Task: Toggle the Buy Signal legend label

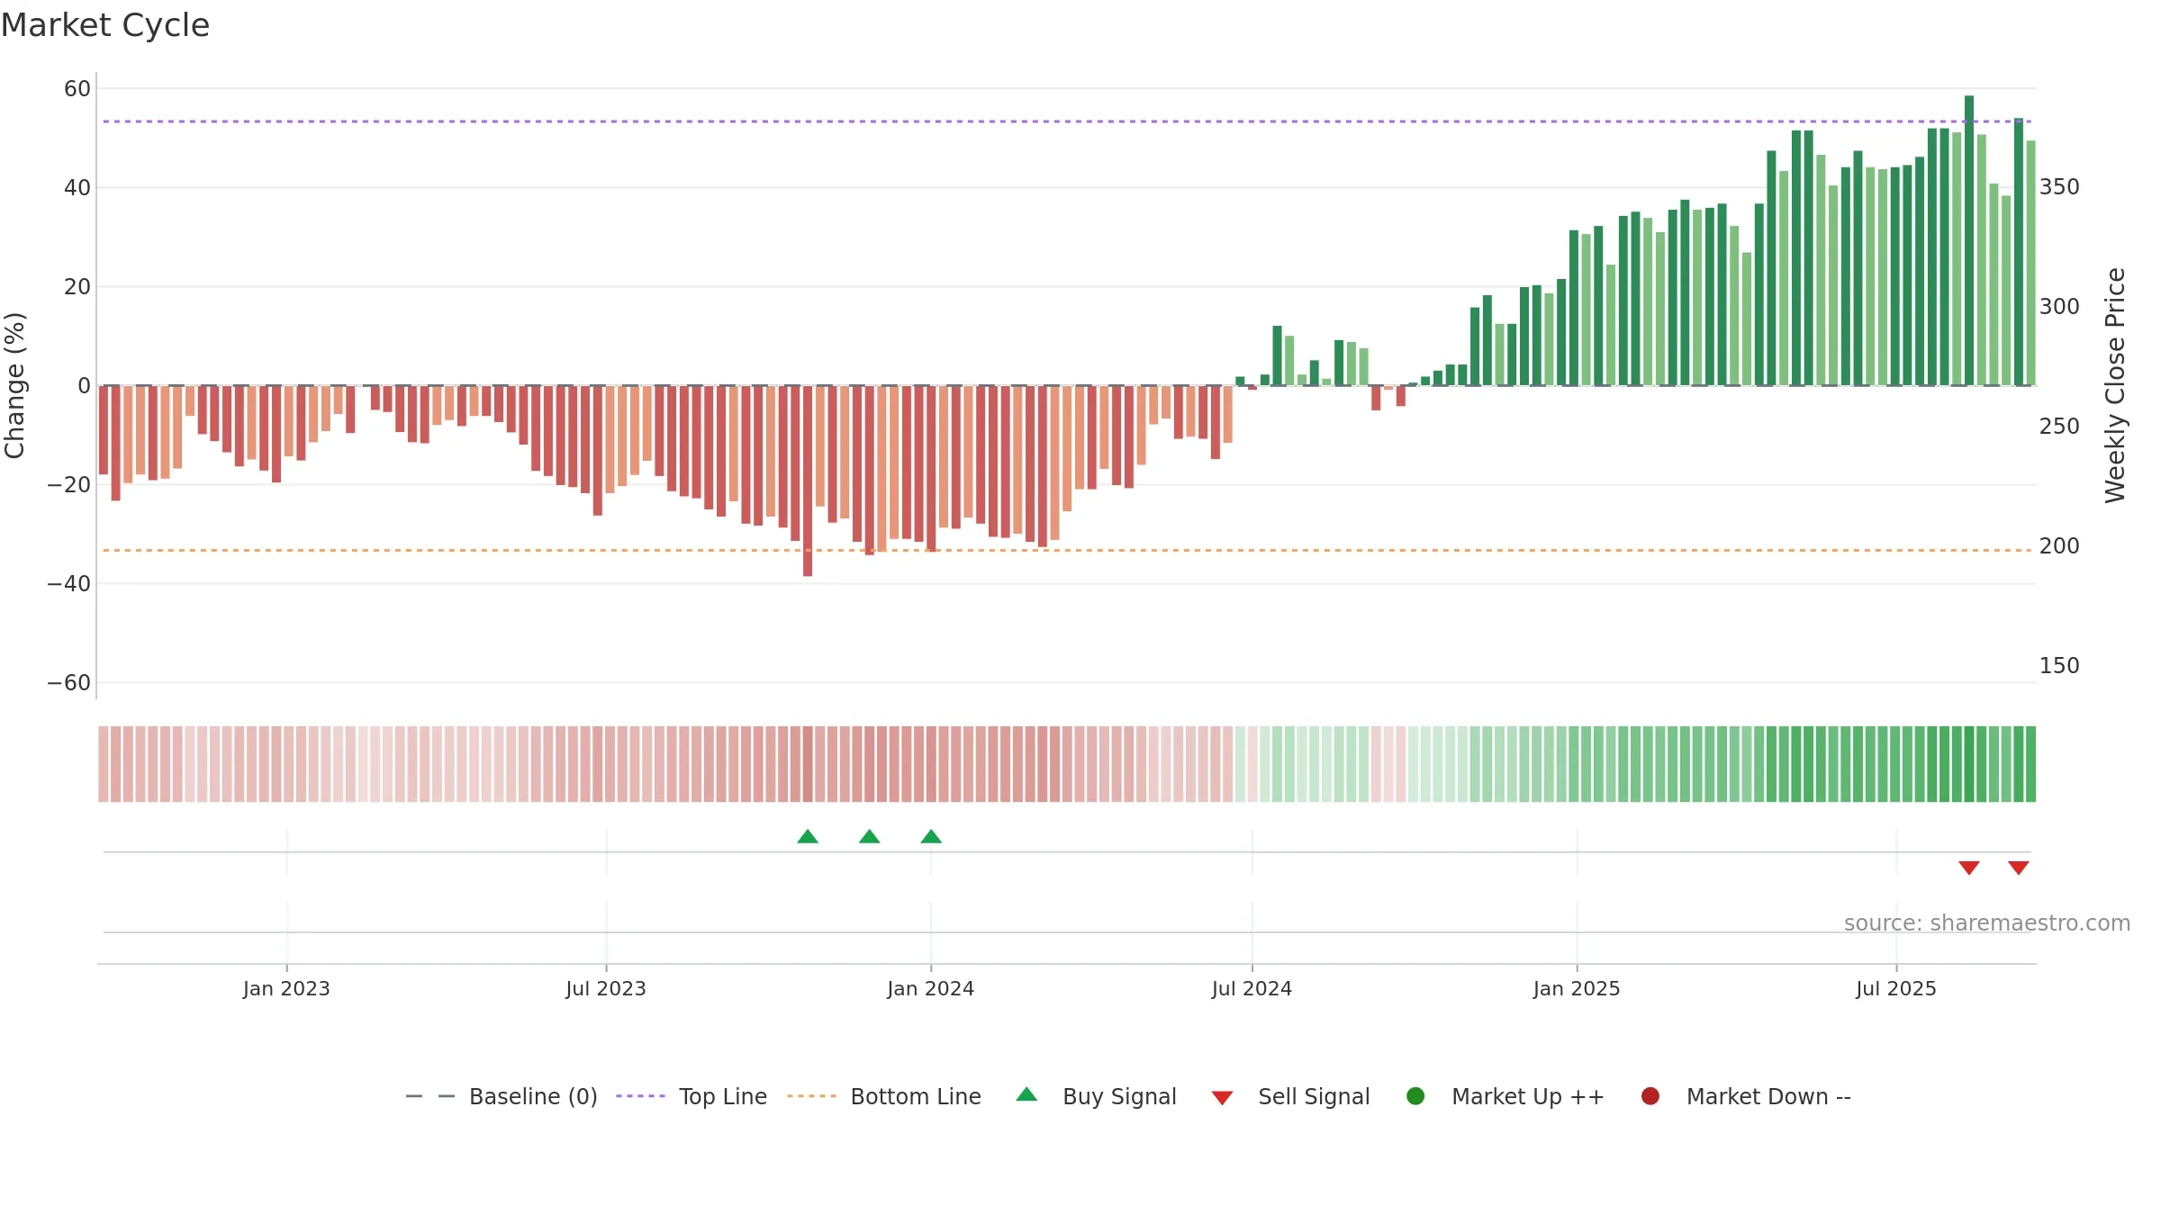Action: 1119,1096
